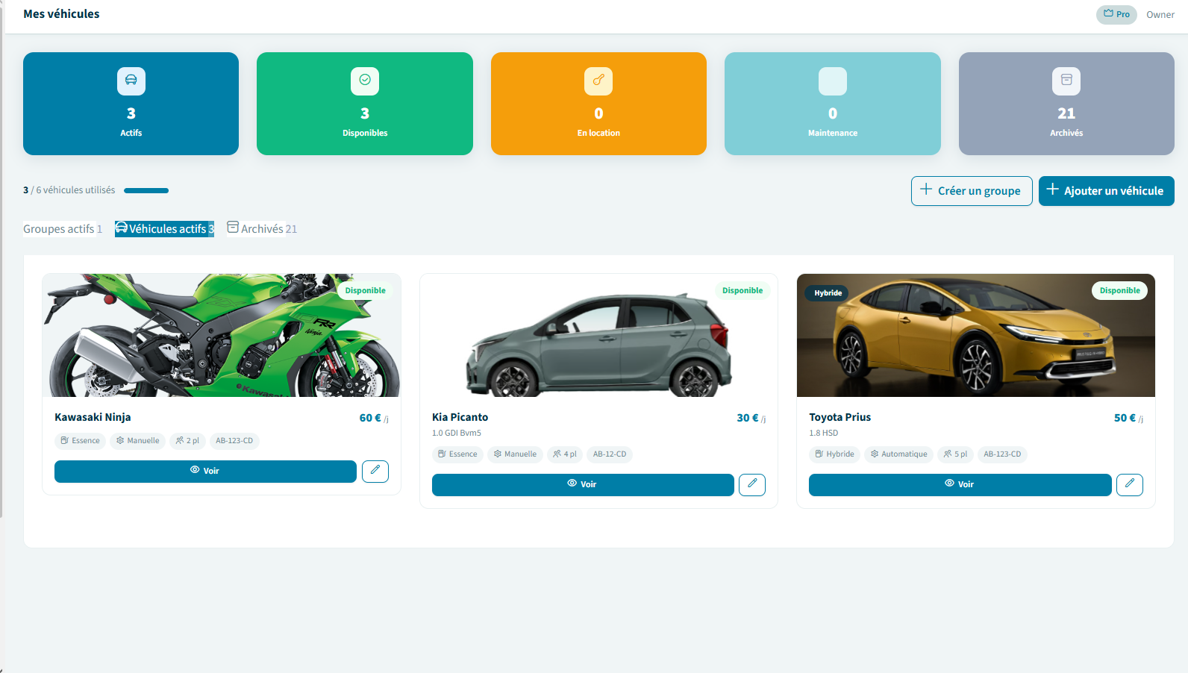Click the AB-12-CD plate tag
This screenshot has width=1188, height=673.
pyautogui.click(x=610, y=454)
